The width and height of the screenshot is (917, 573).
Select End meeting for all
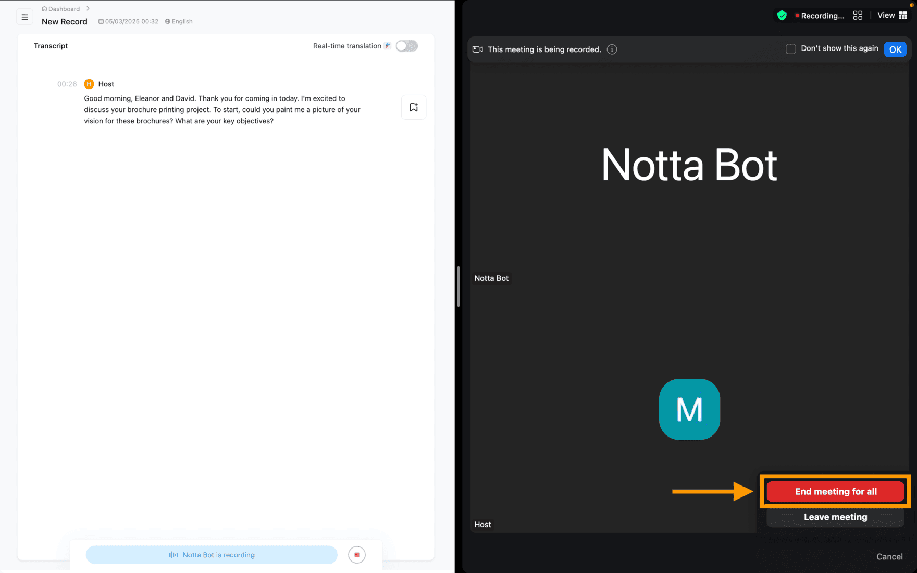[835, 492]
